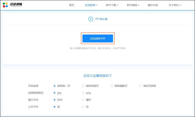This screenshot has width=195, height=117.
Task: Select the 指定页转换 radio option
Action: tap(140, 86)
